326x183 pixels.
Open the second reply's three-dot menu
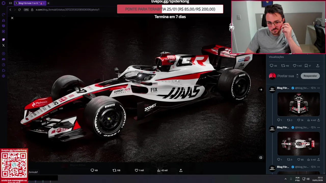[318, 128]
